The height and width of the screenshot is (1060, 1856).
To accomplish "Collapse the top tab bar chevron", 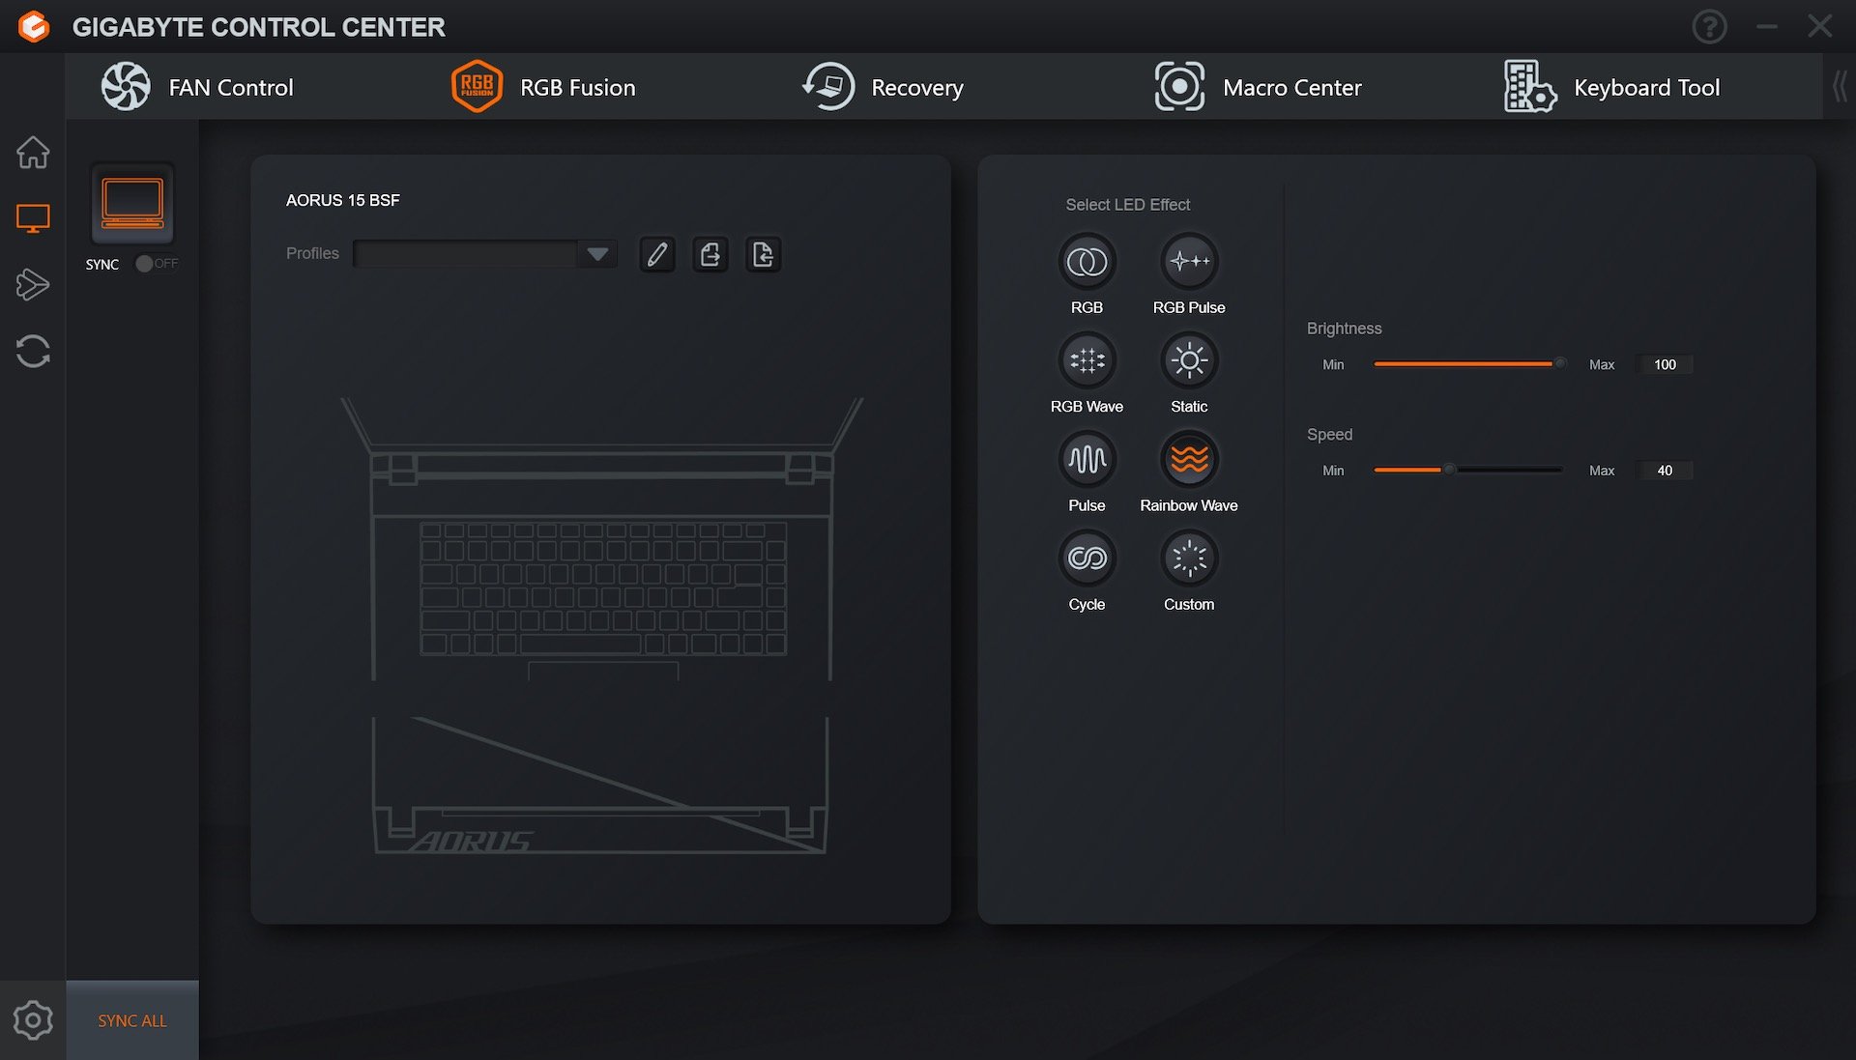I will (x=1840, y=87).
